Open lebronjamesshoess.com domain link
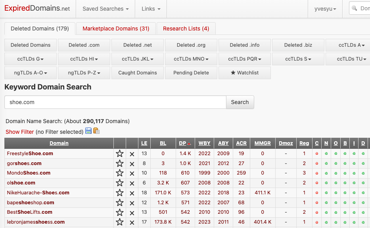Screen dimensions: 370x228 coord(36,222)
